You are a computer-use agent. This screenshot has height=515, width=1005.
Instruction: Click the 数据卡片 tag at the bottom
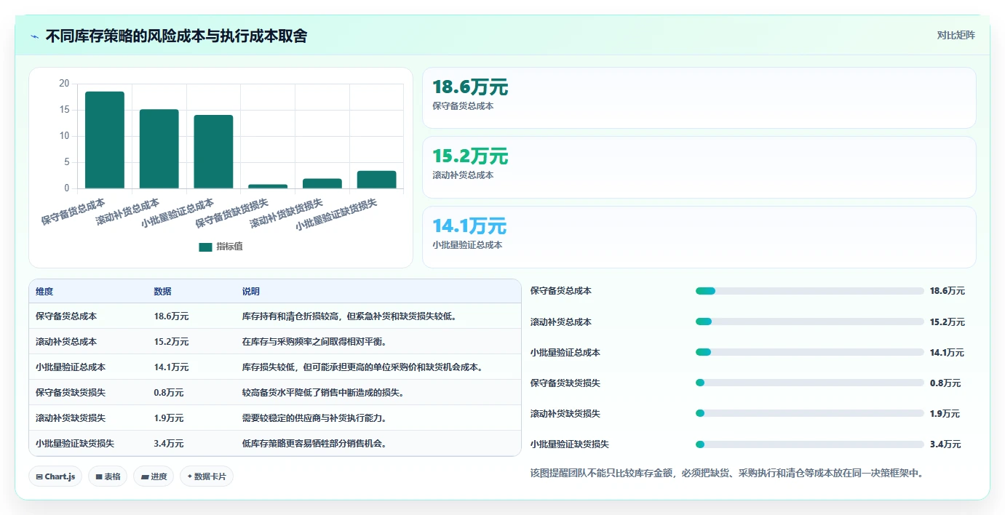click(x=207, y=476)
